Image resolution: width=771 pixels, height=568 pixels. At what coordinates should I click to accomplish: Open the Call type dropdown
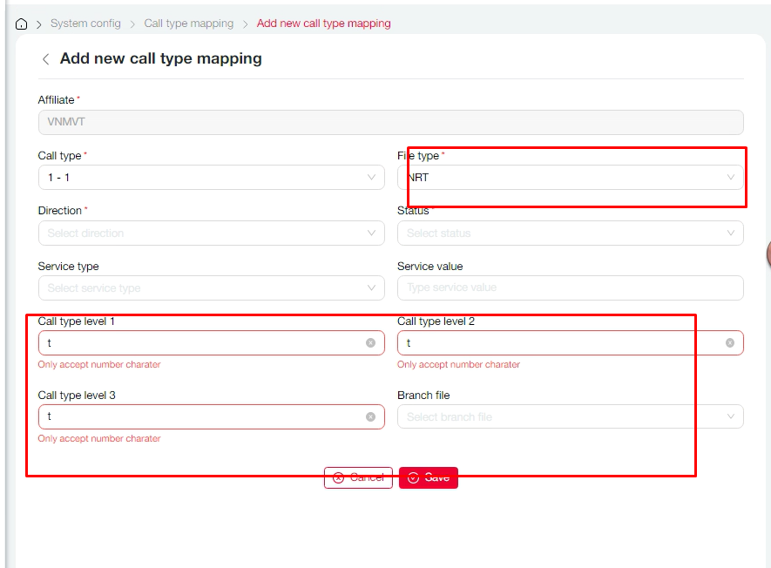point(211,178)
